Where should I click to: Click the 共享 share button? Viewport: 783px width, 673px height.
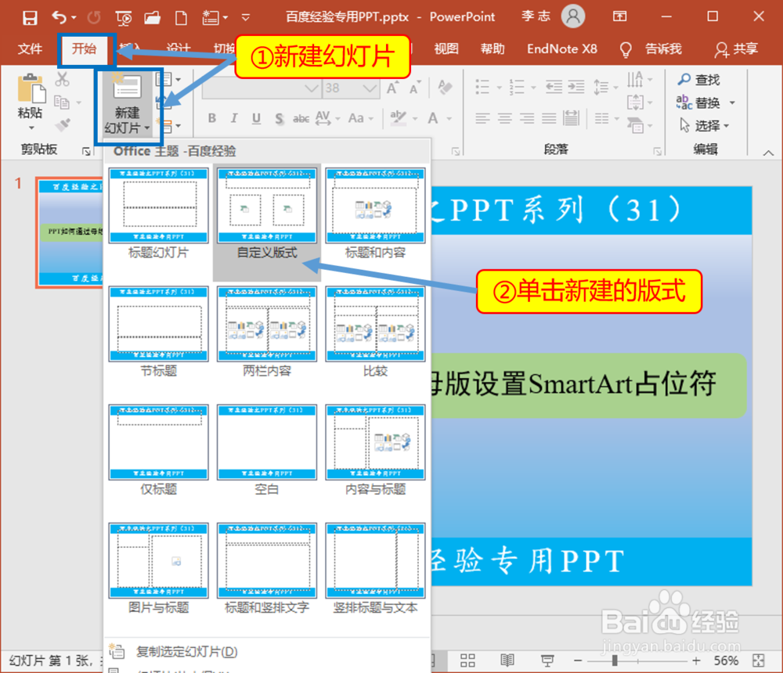point(736,49)
